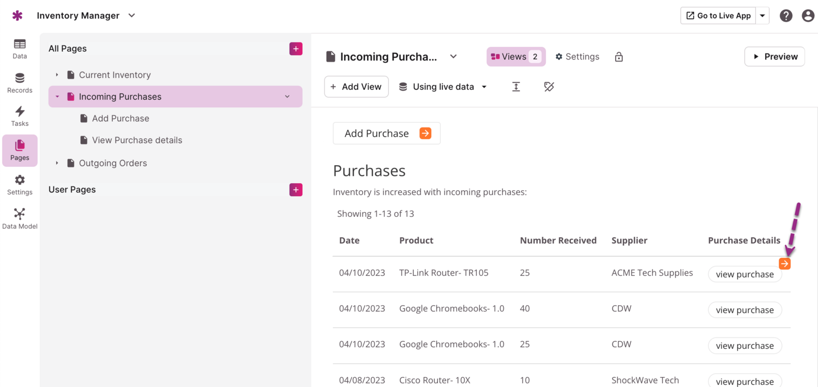Open the Data section in sidebar
The width and height of the screenshot is (818, 387).
(x=20, y=49)
